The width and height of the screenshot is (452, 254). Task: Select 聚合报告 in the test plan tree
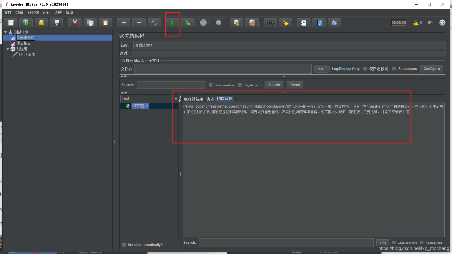coord(24,43)
